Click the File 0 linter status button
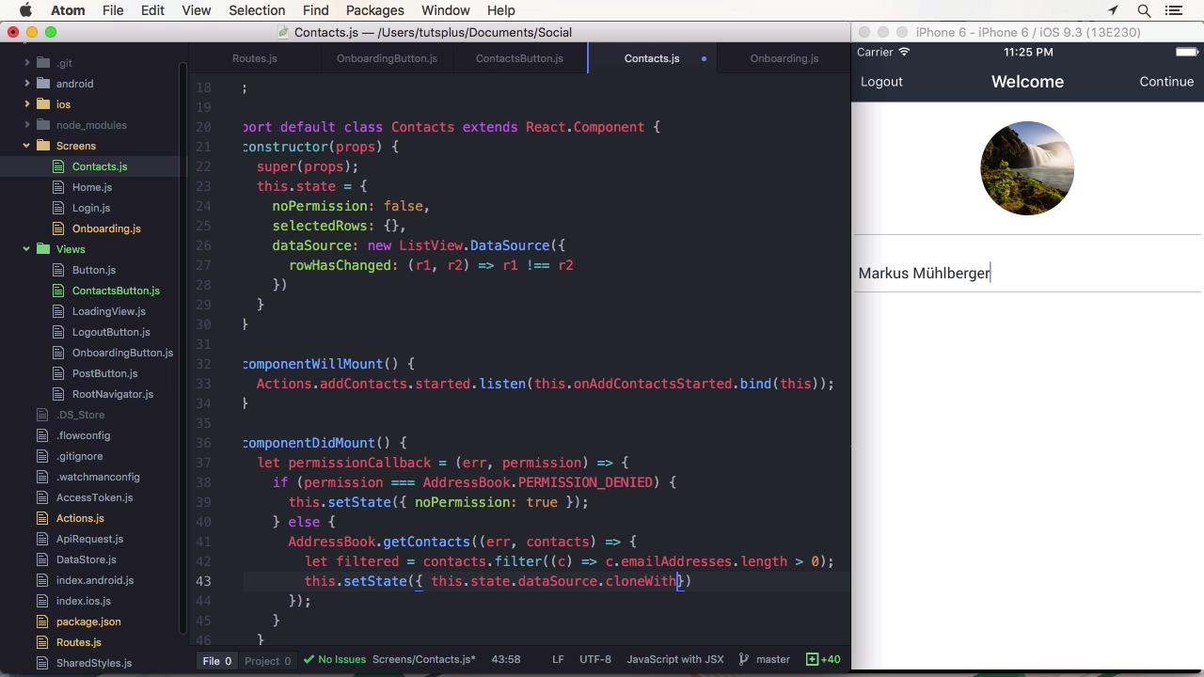This screenshot has width=1204, height=677. point(216,661)
